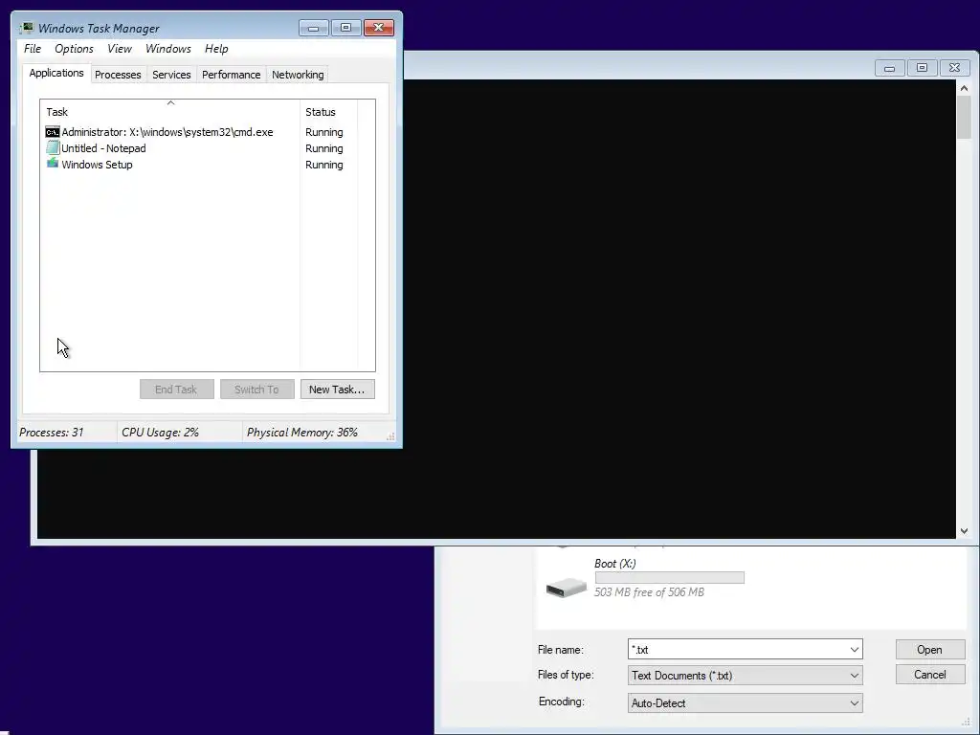Open the Windows menu in Task Manager

point(168,49)
